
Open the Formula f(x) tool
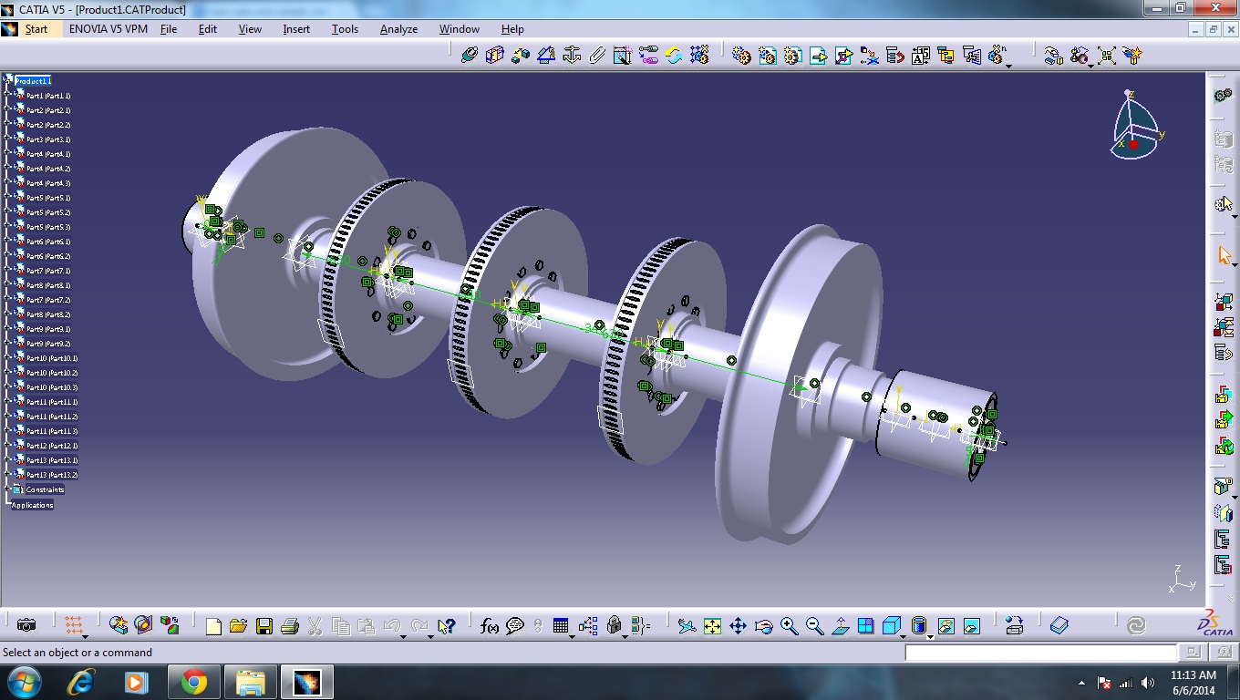(x=490, y=625)
